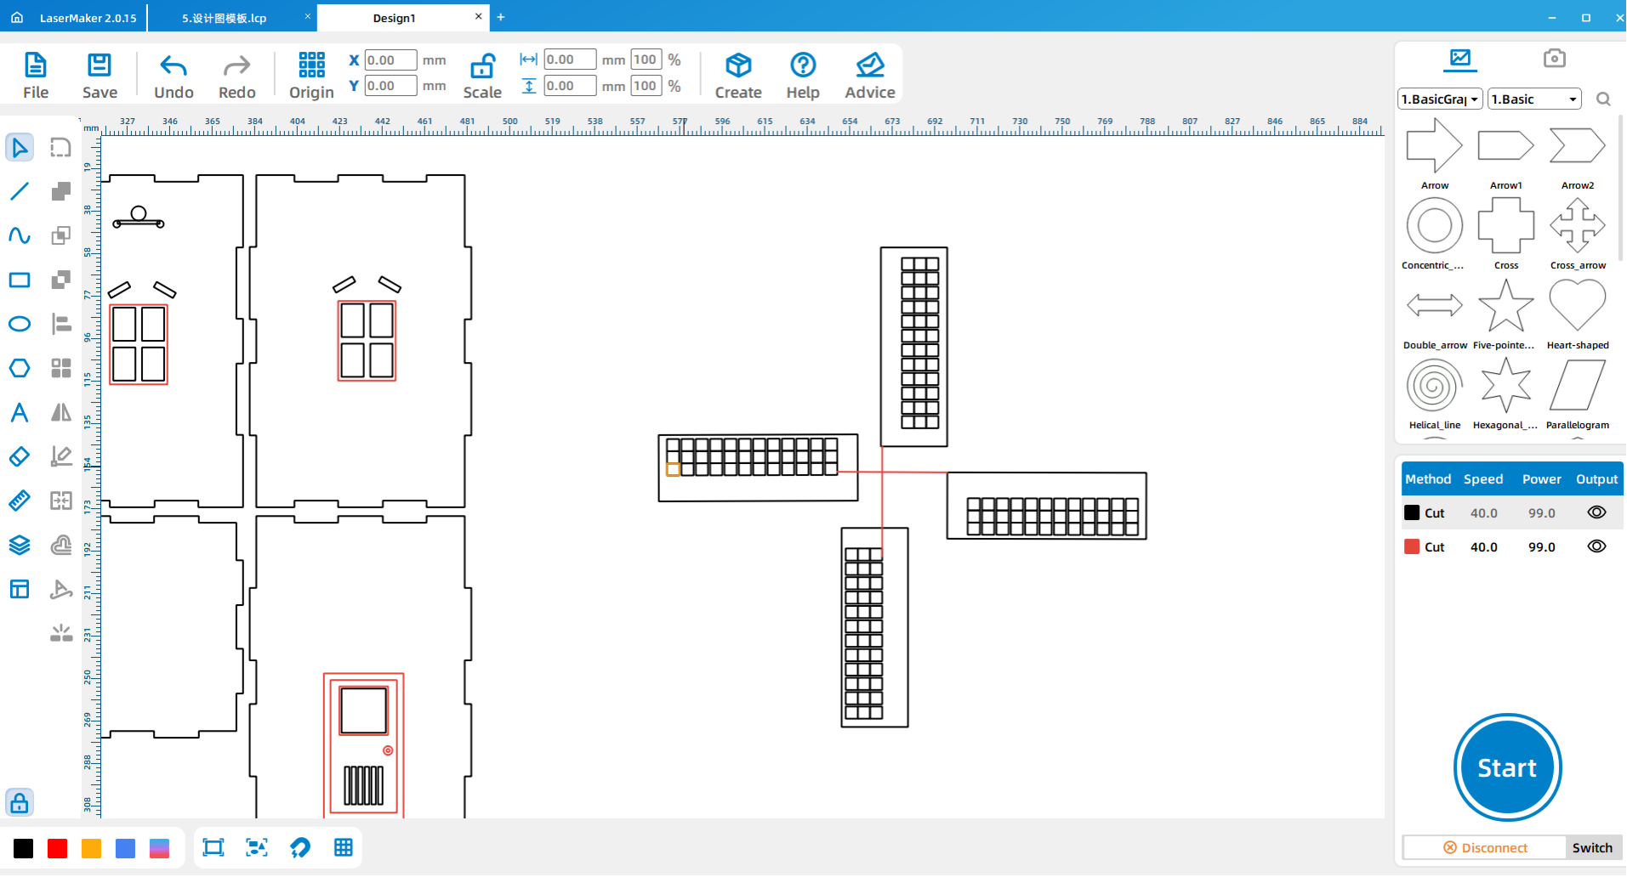The height and width of the screenshot is (877, 1627).
Task: Select the red Cut layer swatch
Action: [1412, 546]
